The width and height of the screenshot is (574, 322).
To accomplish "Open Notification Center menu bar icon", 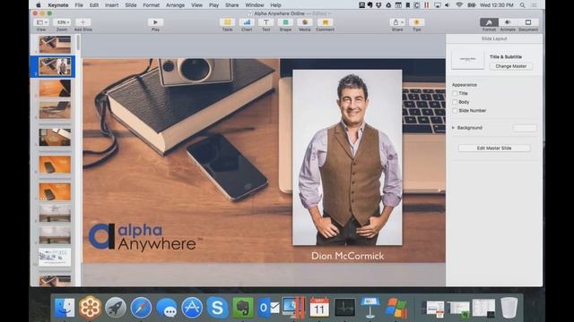I will point(535,5).
